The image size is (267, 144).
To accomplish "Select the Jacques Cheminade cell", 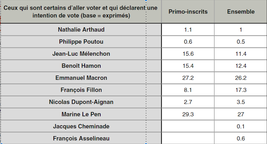I will 81,126.
